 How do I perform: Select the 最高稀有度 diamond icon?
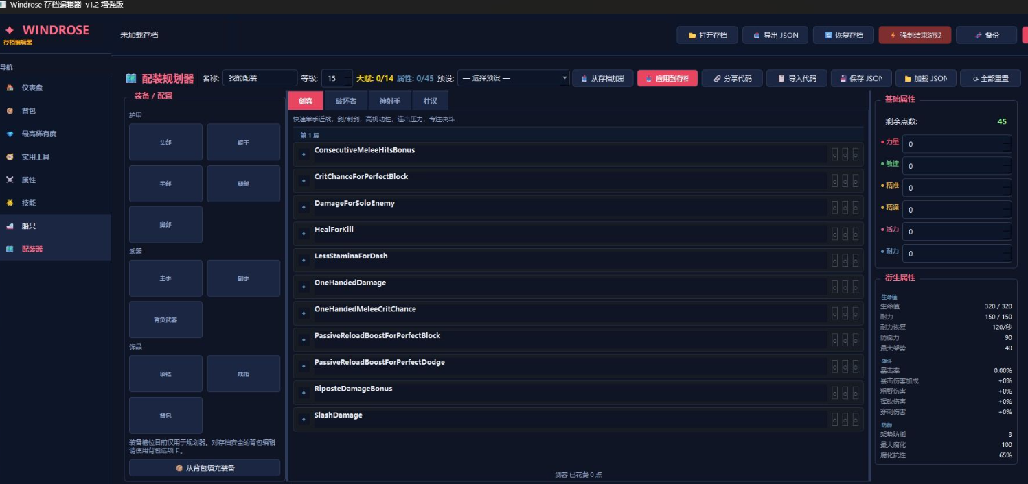point(10,134)
